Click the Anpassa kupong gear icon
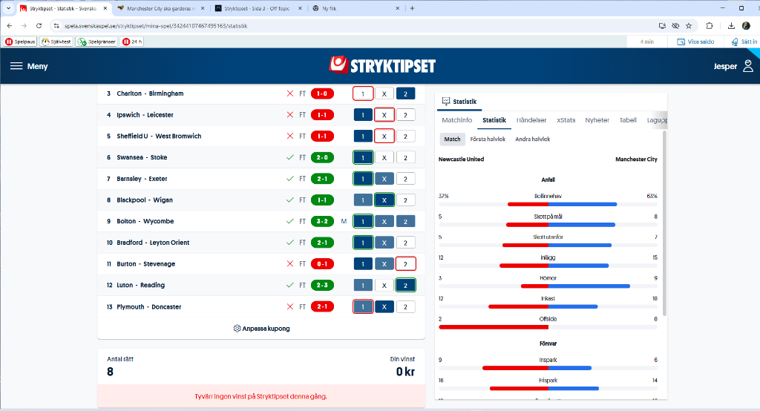The width and height of the screenshot is (760, 411). point(237,329)
